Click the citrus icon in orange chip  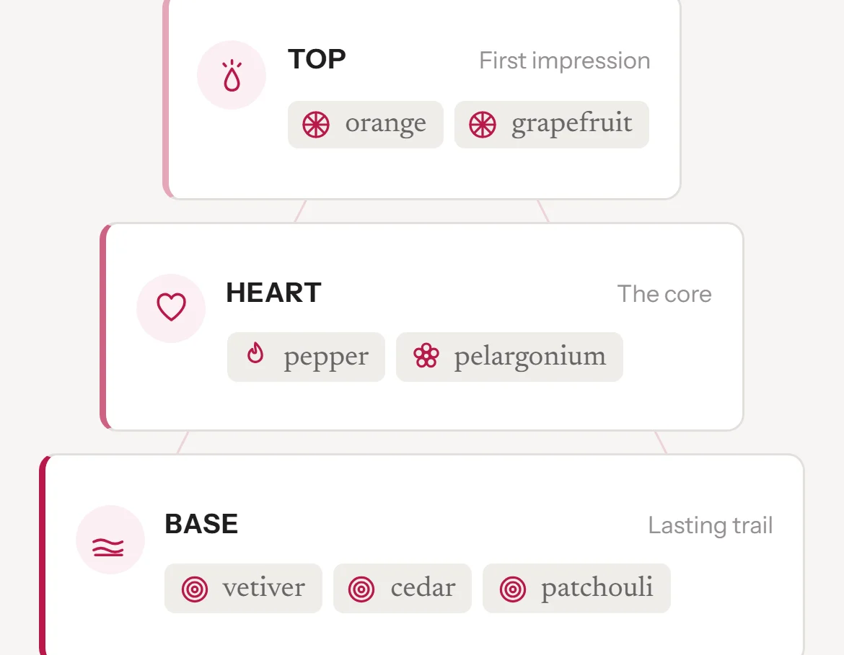(316, 125)
